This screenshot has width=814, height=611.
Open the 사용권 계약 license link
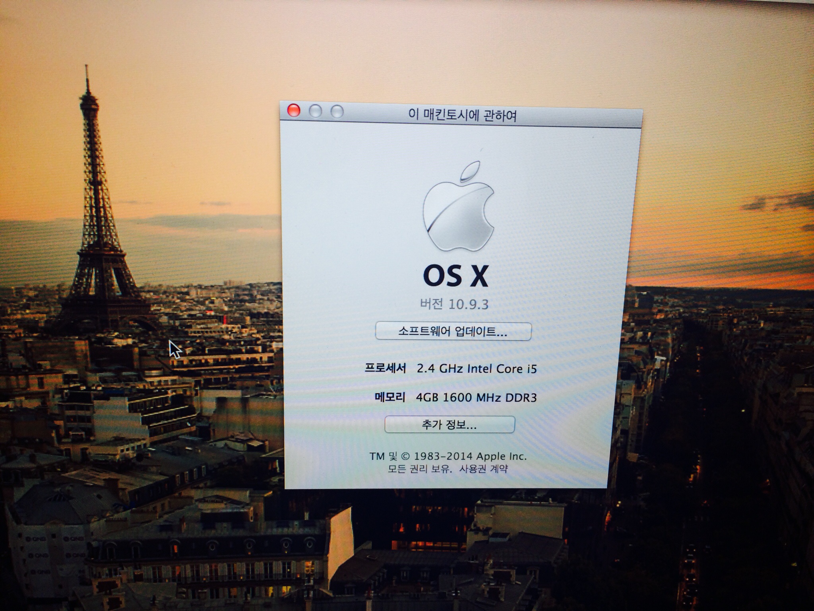coord(483,469)
